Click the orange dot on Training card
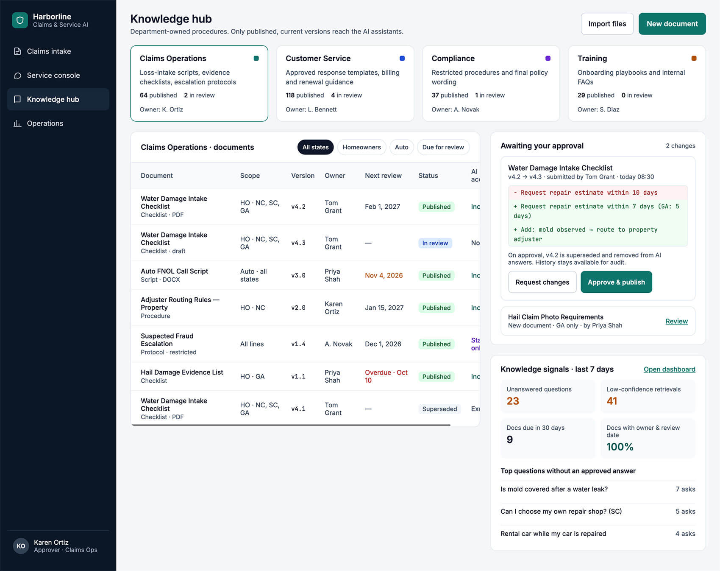The height and width of the screenshot is (571, 720). click(x=694, y=59)
